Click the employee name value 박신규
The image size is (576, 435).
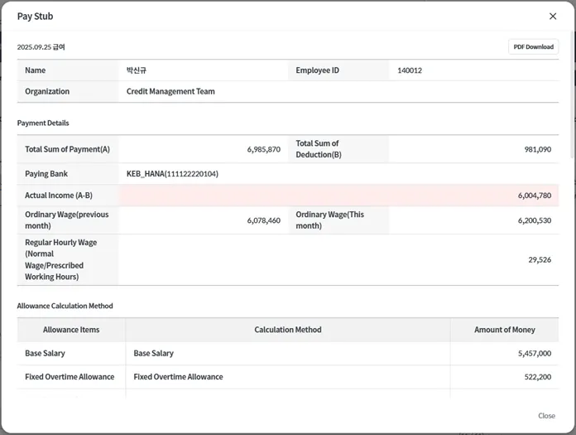(x=136, y=70)
